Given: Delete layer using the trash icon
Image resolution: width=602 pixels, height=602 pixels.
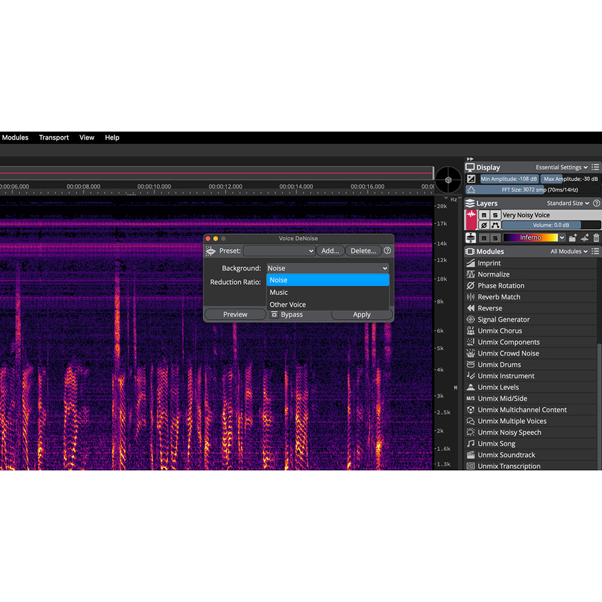Looking at the screenshot, I should [596, 238].
